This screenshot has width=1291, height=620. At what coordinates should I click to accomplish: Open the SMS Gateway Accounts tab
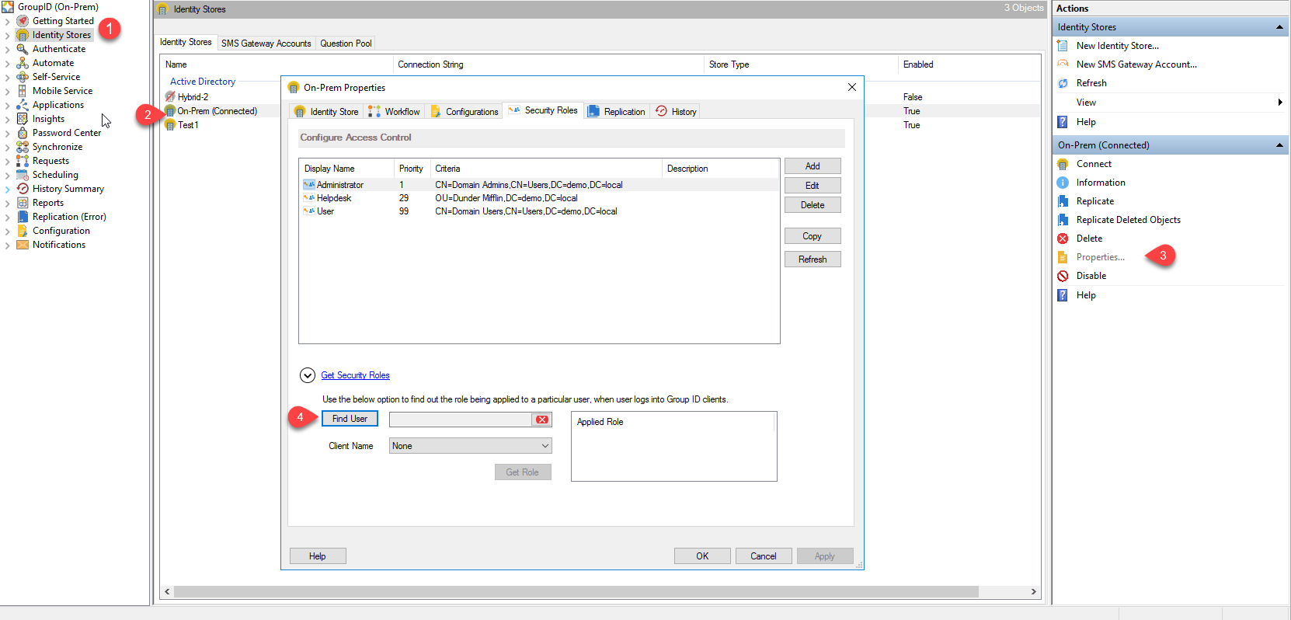(x=266, y=44)
